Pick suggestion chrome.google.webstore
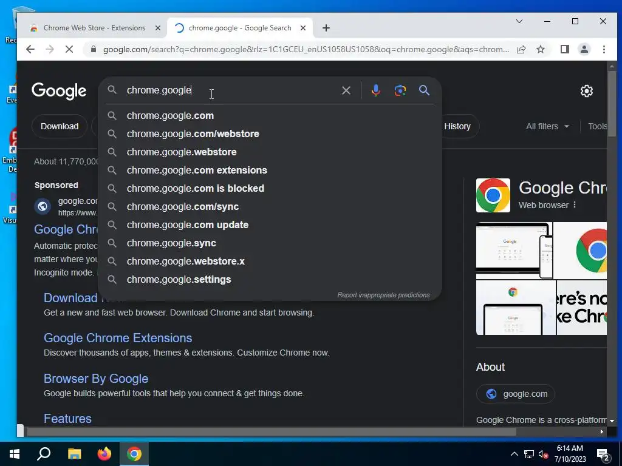 (x=270, y=152)
